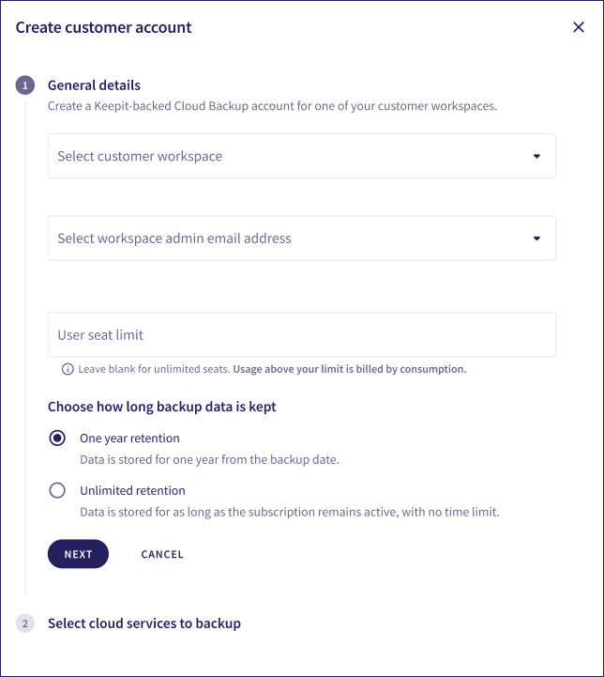Click the 'Data is stored for one year' description
This screenshot has height=677, width=604.
click(x=209, y=459)
